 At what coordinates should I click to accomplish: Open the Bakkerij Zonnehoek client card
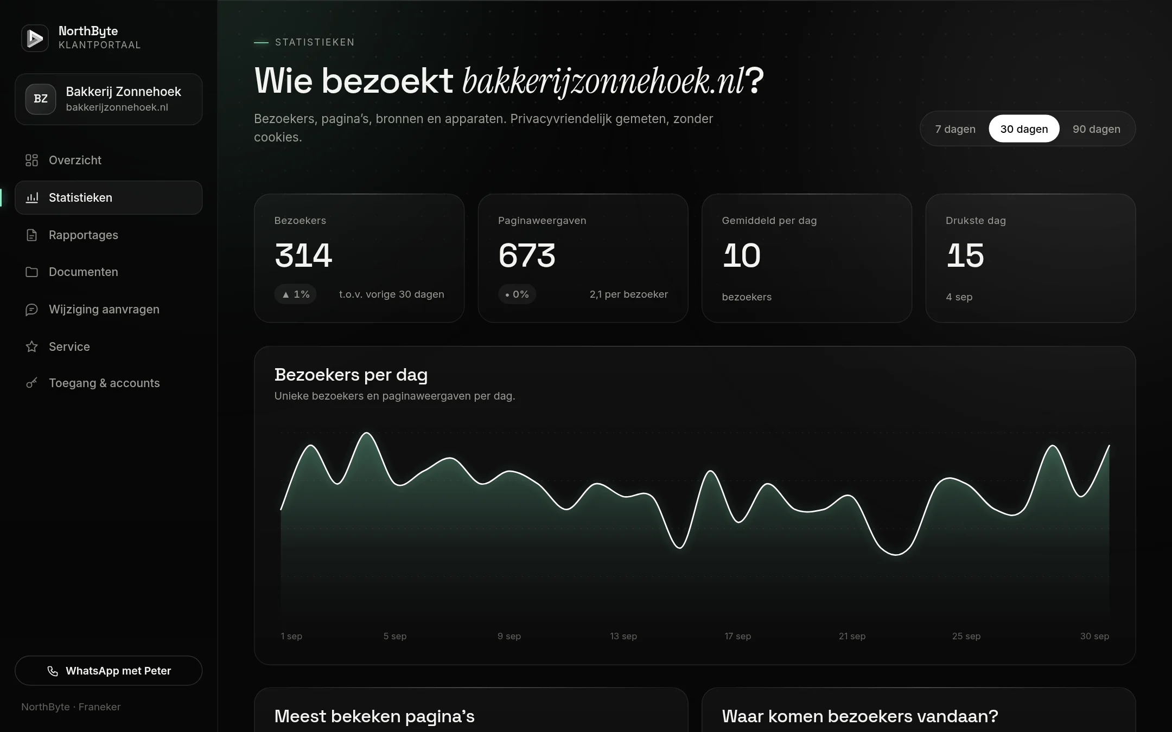[109, 99]
